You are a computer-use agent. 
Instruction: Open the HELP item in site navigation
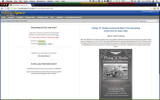point(52,17)
